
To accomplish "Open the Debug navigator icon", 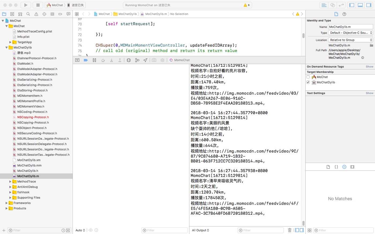I will point(52,14).
